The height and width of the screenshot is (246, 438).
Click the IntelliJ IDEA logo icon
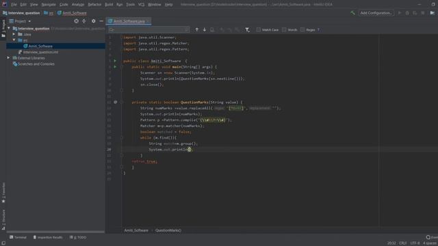tap(5, 4)
